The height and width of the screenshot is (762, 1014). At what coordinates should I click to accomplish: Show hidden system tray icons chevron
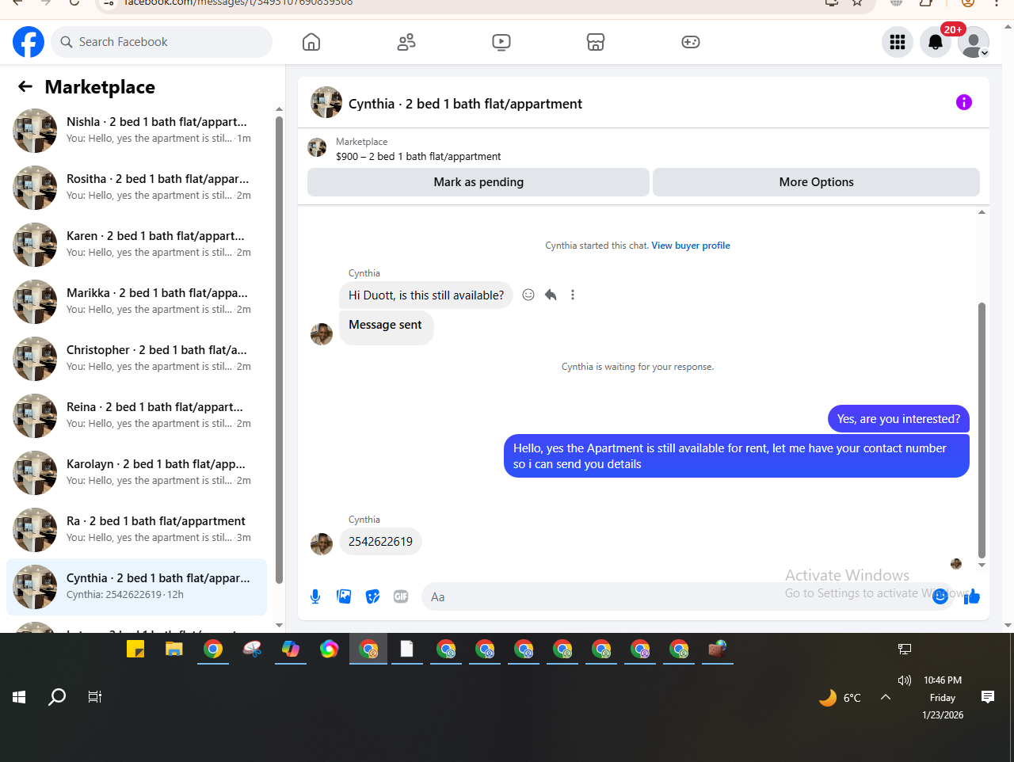[x=886, y=697]
